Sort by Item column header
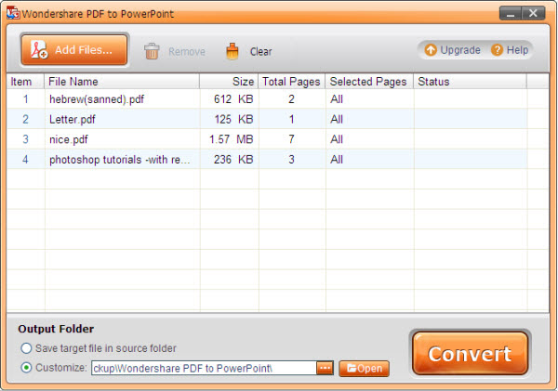Screen dimensions: 558x391 tap(25, 82)
